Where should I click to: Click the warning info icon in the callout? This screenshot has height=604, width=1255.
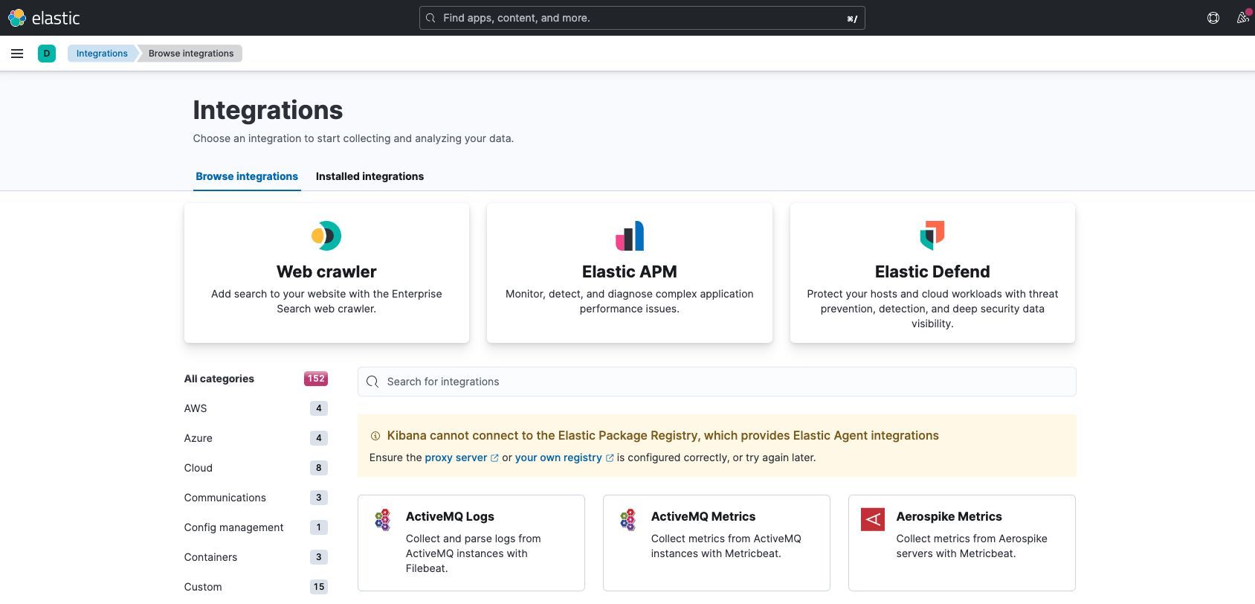tap(375, 436)
